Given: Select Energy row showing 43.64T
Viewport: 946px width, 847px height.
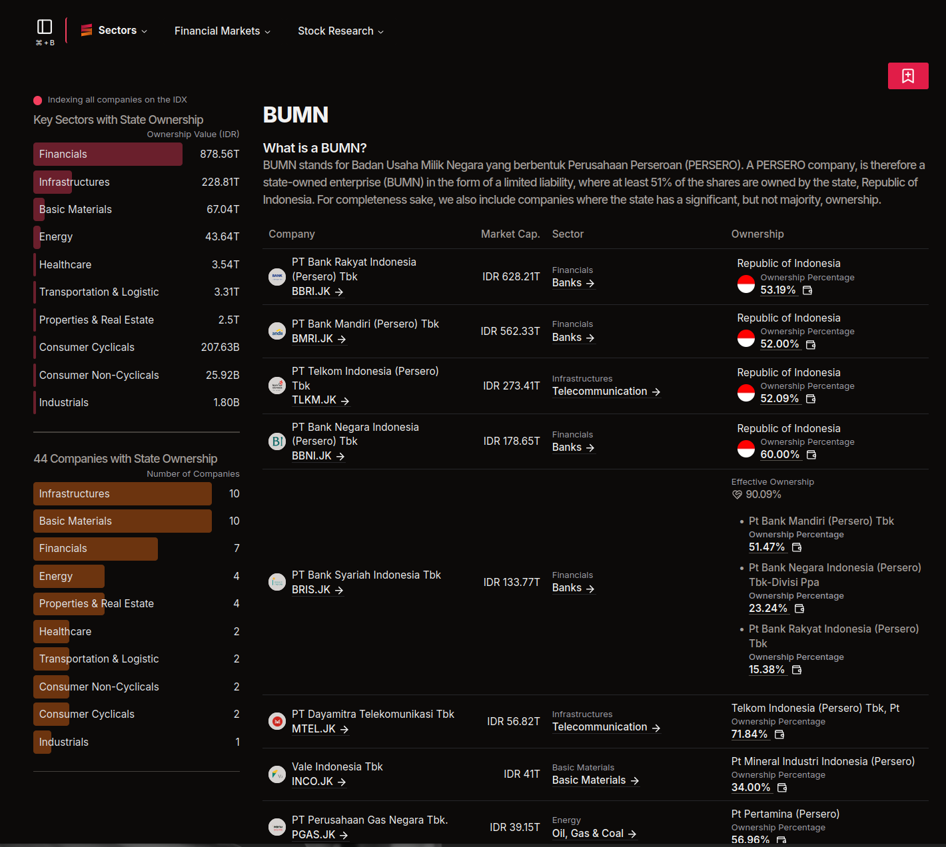Looking at the screenshot, I should point(137,237).
